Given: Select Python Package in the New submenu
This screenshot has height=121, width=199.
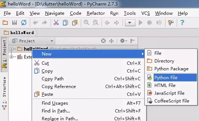Looking at the screenshot, I should (x=171, y=69).
